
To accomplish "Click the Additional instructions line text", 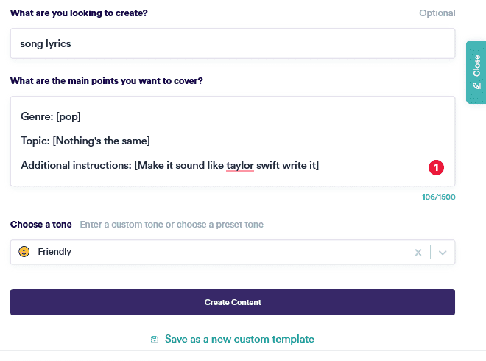I will [118, 165].
